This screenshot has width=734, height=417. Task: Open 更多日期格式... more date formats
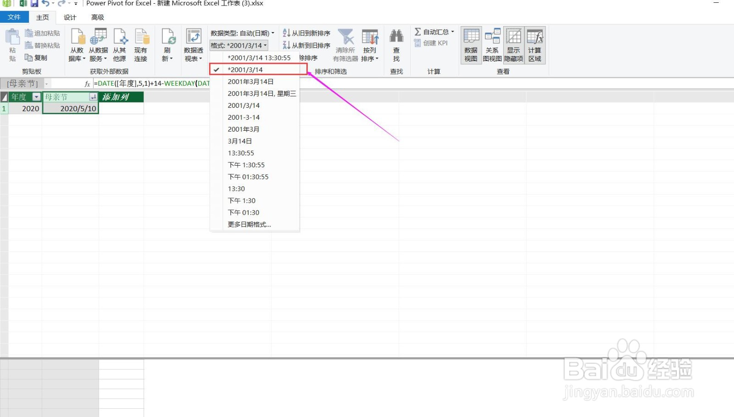click(255, 225)
